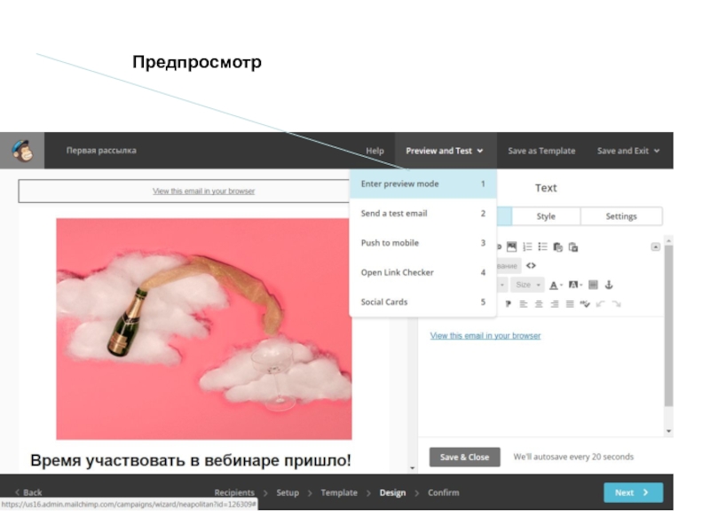Justify the text alignment
This screenshot has height=532, width=710.
pyautogui.click(x=570, y=304)
